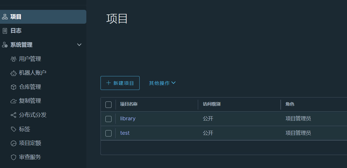Image resolution: width=347 pixels, height=168 pixels.
Task: Click the 标签 tag icon
Action: click(14, 129)
